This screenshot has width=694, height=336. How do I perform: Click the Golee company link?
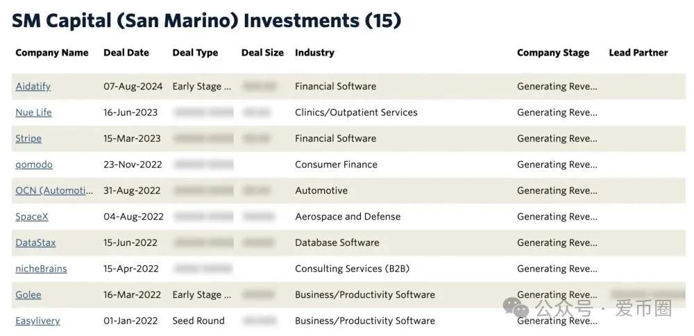coord(28,295)
